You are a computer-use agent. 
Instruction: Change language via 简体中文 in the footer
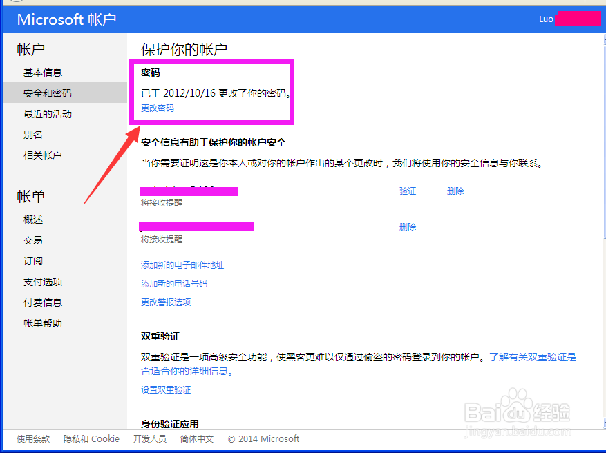[x=196, y=438]
